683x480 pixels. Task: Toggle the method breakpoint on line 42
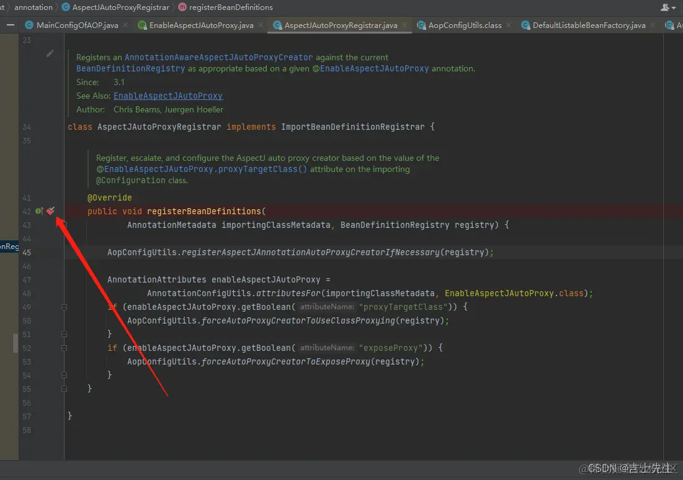pyautogui.click(x=50, y=211)
